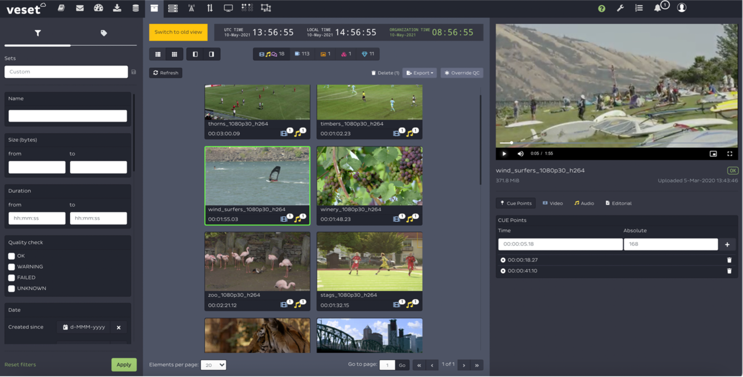Viewport: 743px width, 377px height.
Task: Switch to the Audio tab
Action: (584, 203)
